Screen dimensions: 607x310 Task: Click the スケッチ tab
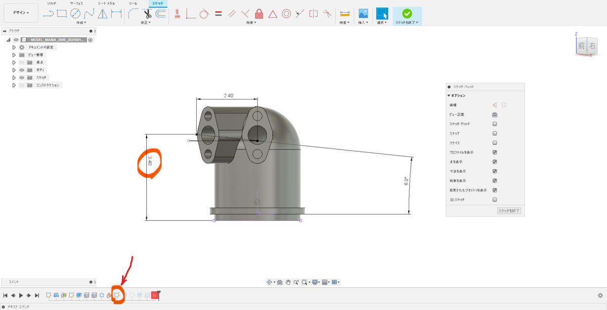click(158, 3)
